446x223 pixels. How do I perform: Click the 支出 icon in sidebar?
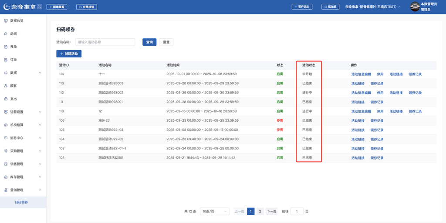[6, 99]
